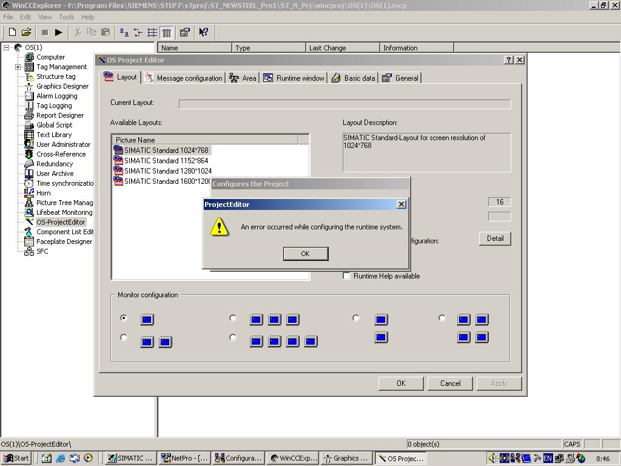Select Global Script in the tree

tap(54, 125)
